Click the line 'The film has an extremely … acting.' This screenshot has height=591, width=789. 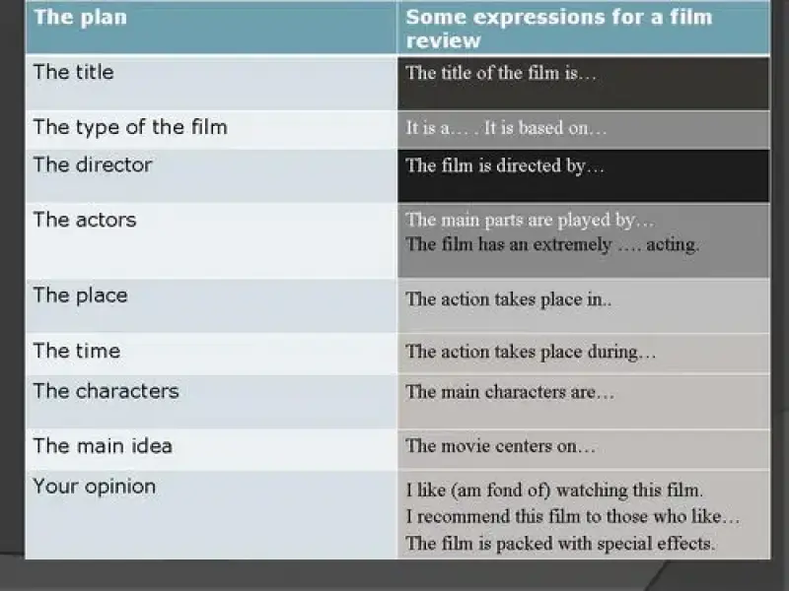point(552,245)
